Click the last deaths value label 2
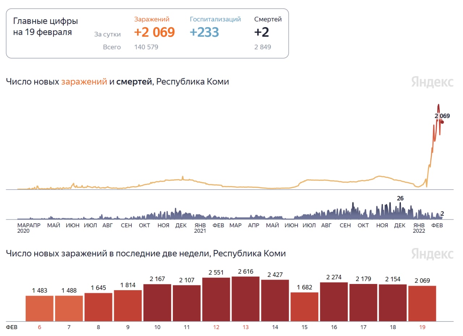The width and height of the screenshot is (463, 336). click(x=442, y=214)
